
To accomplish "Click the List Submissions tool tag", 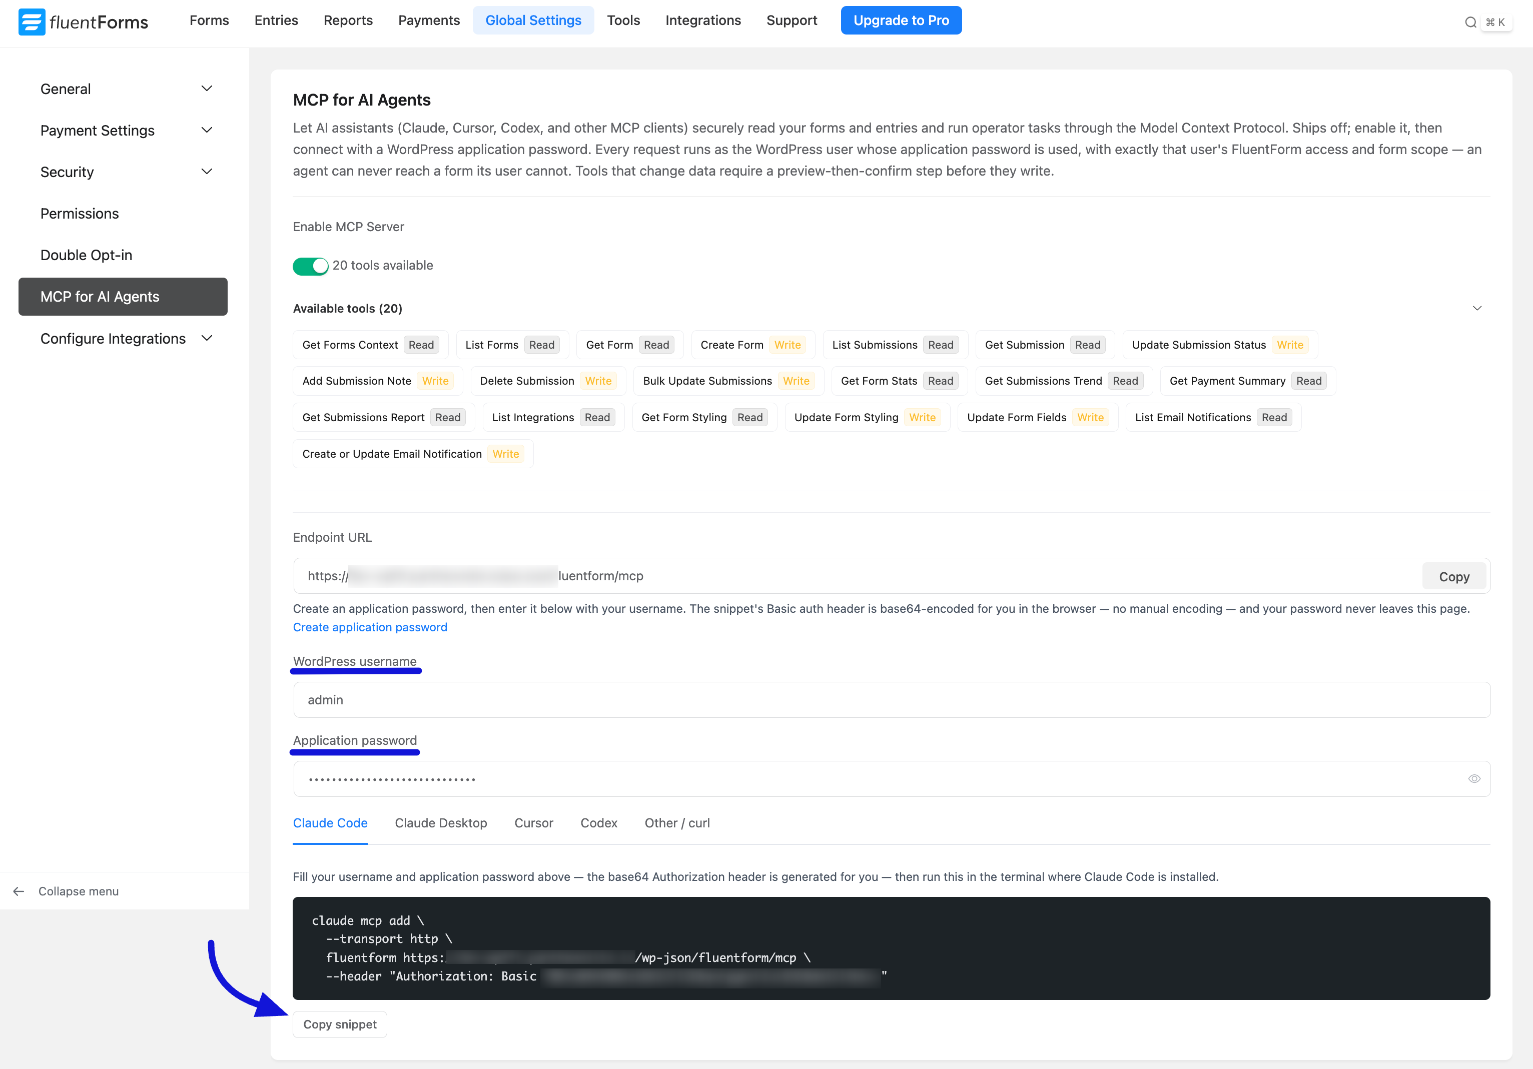I will 895,345.
